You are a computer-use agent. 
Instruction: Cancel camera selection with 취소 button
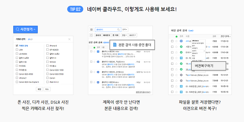pyautogui.click(x=47, y=89)
